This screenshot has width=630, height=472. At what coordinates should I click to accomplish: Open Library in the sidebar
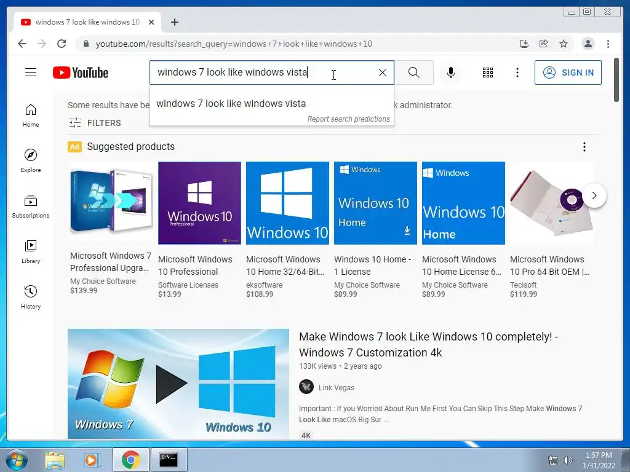pos(31,251)
